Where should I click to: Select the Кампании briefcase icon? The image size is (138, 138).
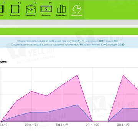point(31,9)
